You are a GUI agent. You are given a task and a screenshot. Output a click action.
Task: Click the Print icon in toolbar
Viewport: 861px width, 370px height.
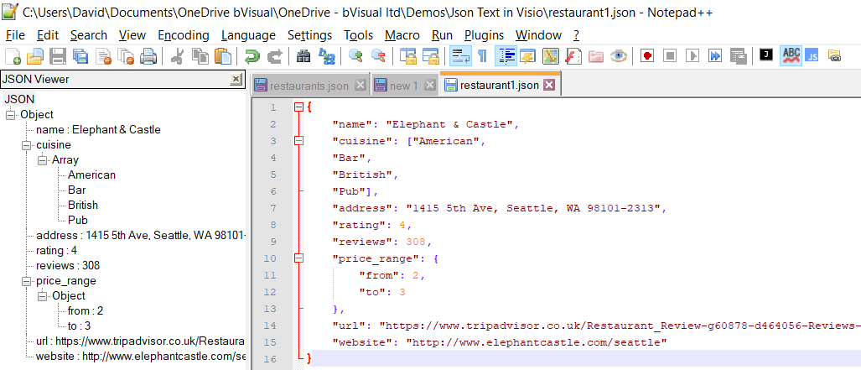click(148, 56)
